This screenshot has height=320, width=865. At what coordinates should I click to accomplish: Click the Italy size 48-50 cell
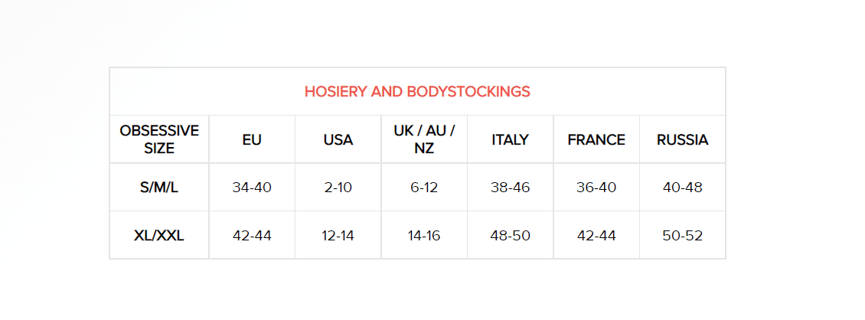click(x=510, y=235)
